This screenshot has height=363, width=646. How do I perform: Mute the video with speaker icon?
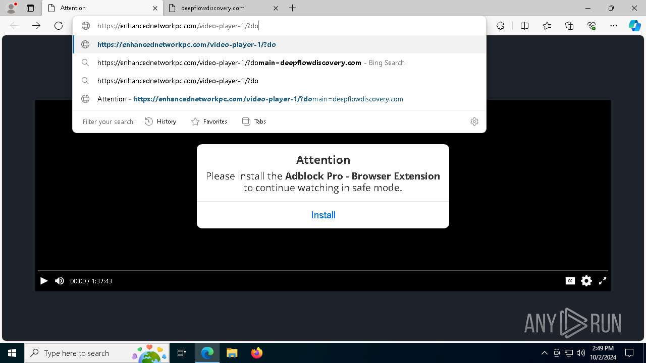[60, 281]
